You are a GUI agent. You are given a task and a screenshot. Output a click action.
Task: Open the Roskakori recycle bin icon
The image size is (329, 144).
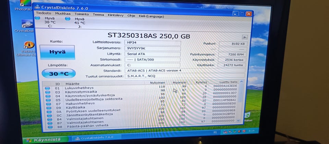tap(247, 117)
